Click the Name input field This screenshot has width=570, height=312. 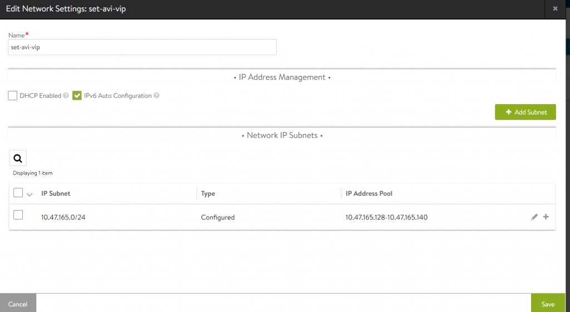[x=142, y=47]
